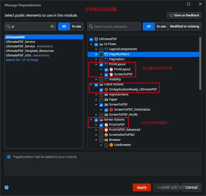Screen dimensions: 206x196
Task: Click the PrintToPDF_Advanced action icon
Action: coord(106,130)
